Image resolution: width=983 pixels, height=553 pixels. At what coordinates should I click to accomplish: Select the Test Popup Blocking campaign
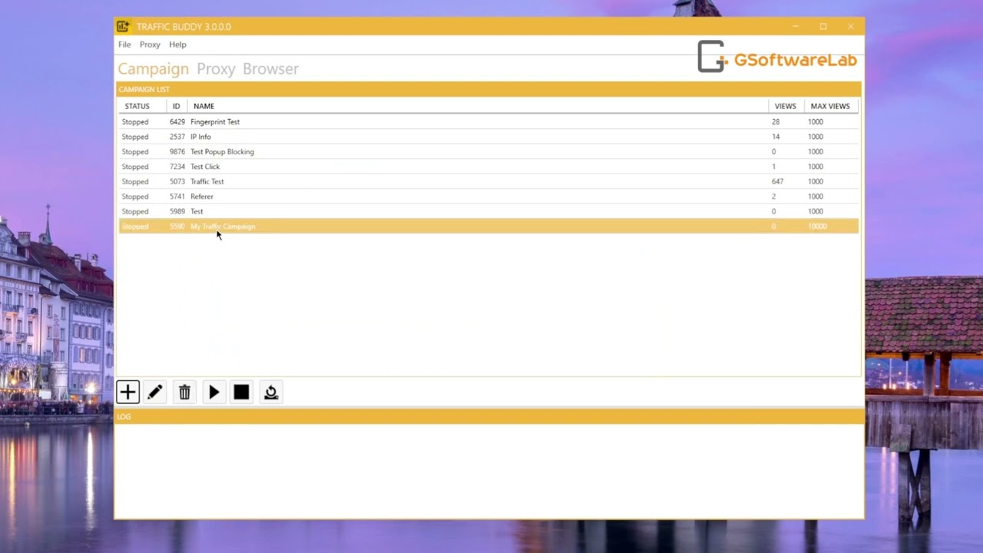pos(488,152)
